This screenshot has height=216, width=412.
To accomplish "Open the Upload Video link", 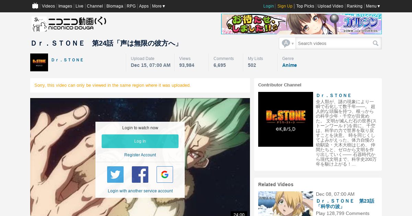I will (330, 6).
